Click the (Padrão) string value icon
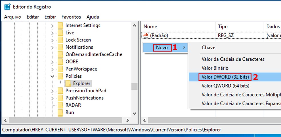281x137 pixels. (146, 35)
